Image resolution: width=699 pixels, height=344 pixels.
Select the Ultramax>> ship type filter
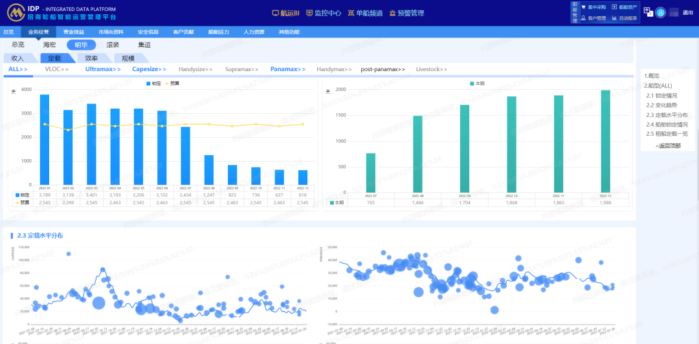point(103,69)
